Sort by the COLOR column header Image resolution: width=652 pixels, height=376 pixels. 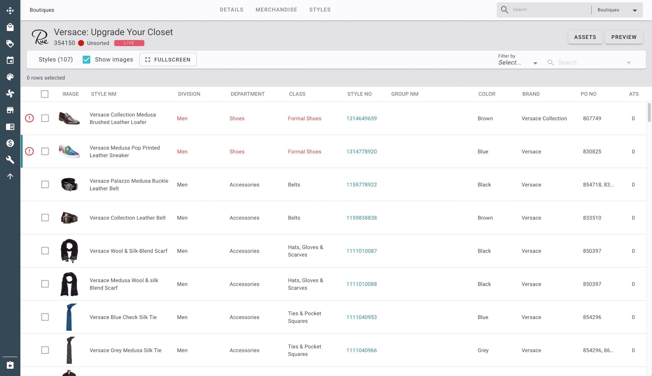(x=486, y=94)
